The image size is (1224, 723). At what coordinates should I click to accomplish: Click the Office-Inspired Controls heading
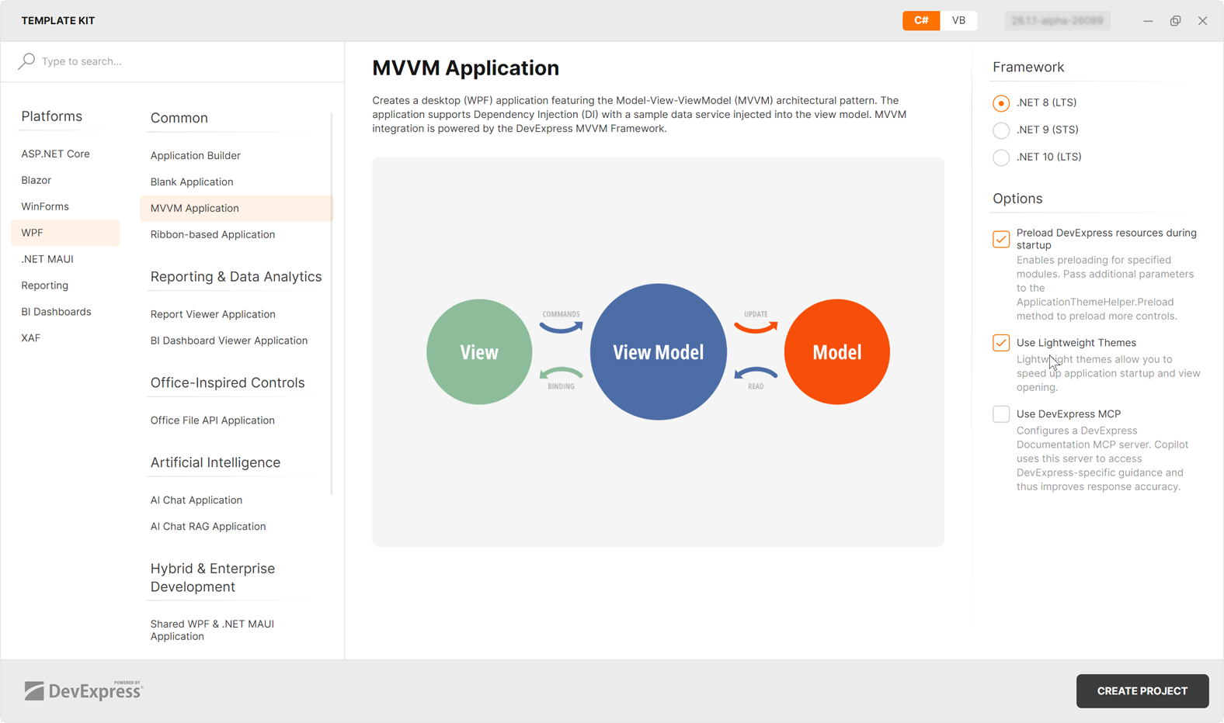tap(228, 382)
